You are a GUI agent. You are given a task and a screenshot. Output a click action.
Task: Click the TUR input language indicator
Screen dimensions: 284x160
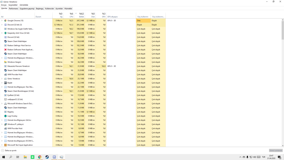coord(263,157)
